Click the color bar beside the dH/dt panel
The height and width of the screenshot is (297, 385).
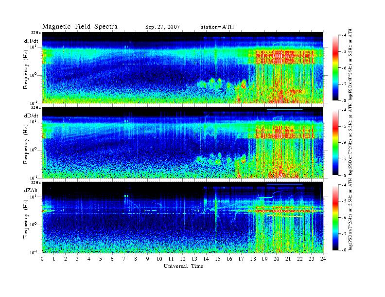335,68
